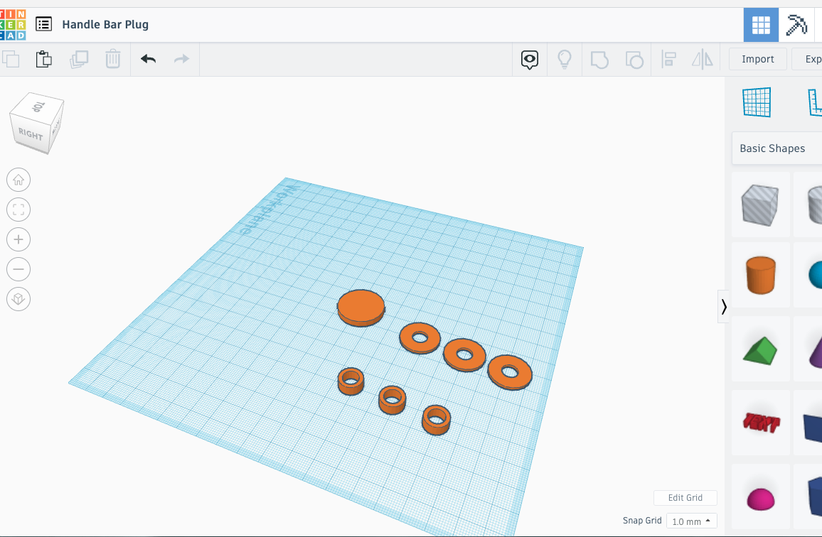This screenshot has height=537, width=822.
Task: Click the Delete trash icon
Action: [x=113, y=59]
